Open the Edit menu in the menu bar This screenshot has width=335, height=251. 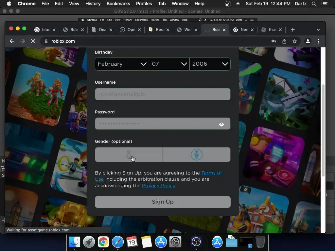pos(59,4)
